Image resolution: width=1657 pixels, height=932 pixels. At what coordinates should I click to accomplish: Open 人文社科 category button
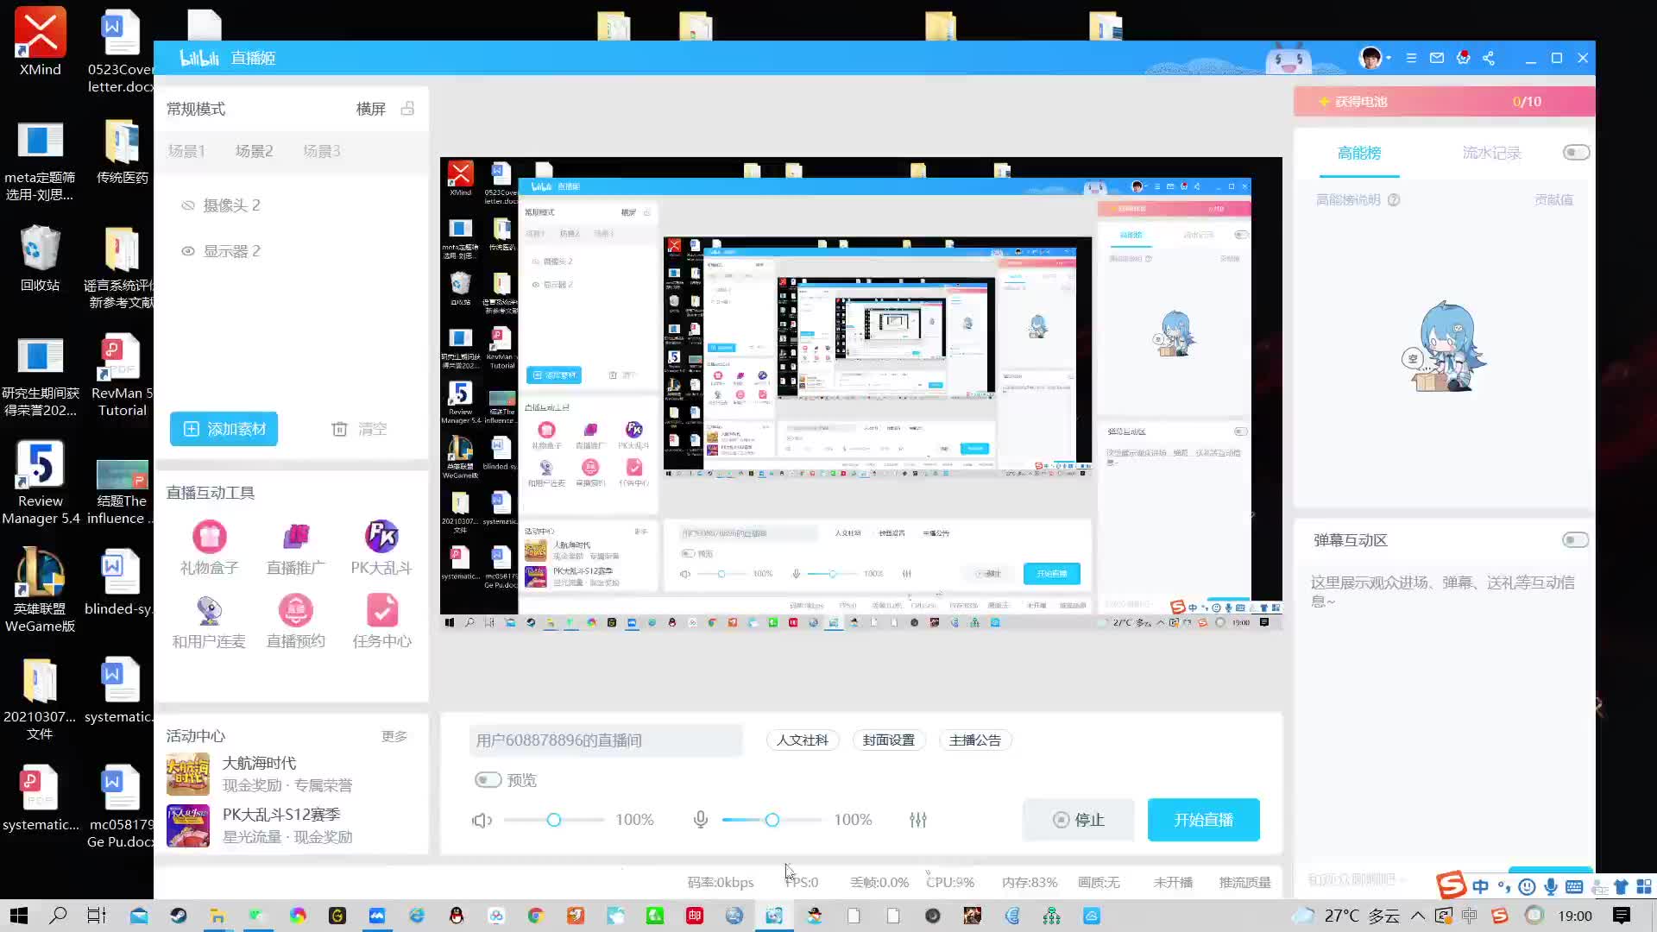803,740
